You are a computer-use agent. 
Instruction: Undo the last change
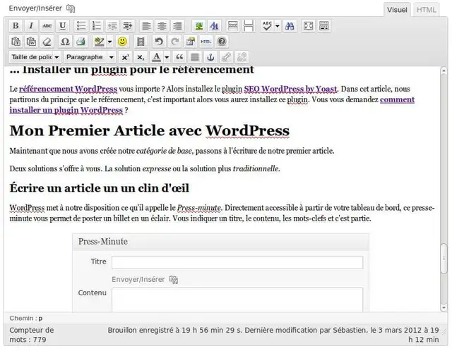[x=159, y=42]
